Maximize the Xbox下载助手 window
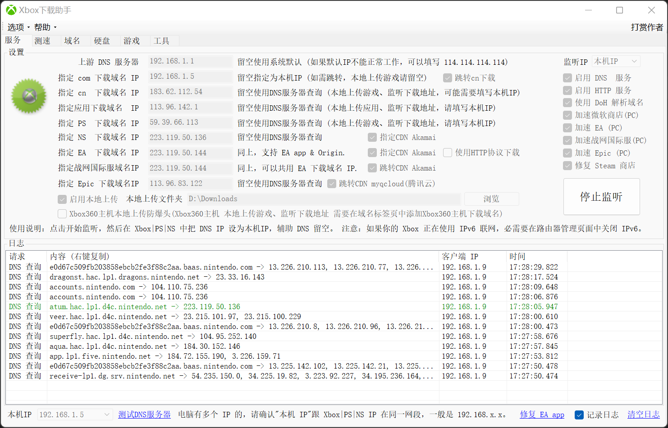The height and width of the screenshot is (428, 668). tap(620, 10)
